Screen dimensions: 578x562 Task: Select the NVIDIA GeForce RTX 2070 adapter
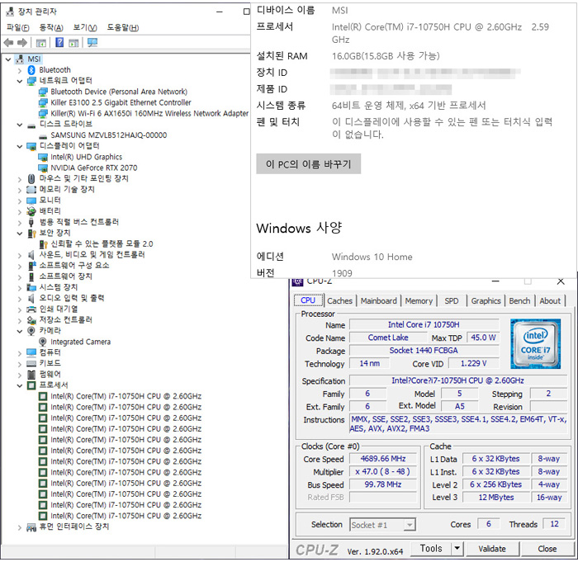[93, 168]
